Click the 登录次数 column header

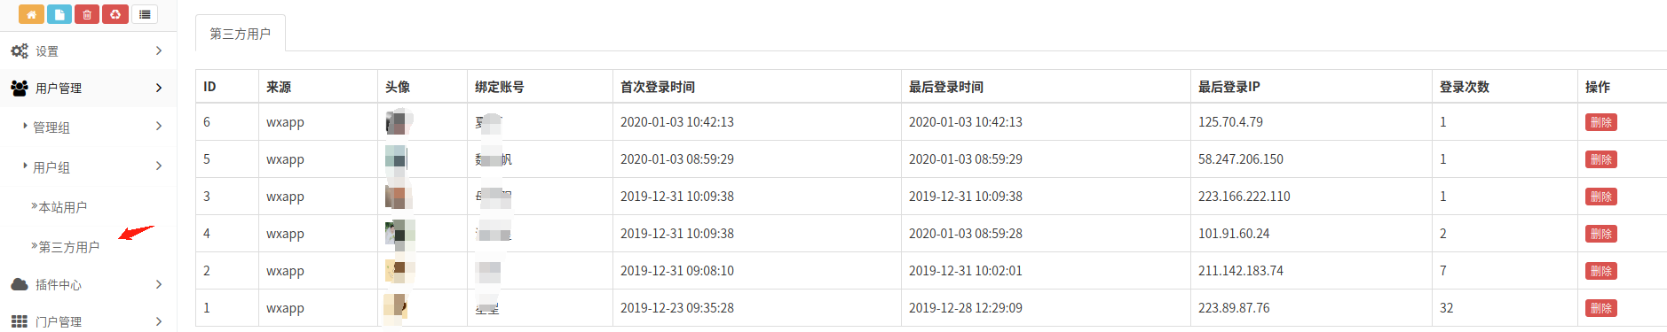click(x=1465, y=87)
